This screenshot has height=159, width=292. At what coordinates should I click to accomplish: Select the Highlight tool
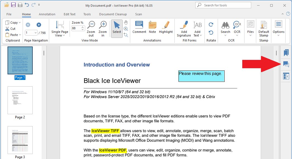pyautogui.click(x=166, y=27)
